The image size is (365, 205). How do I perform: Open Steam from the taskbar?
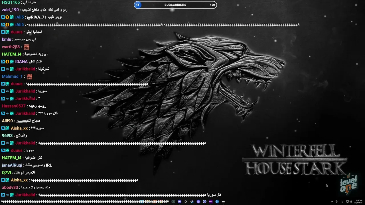[192, 202]
